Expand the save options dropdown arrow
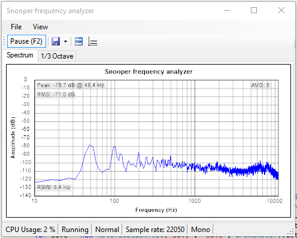The width and height of the screenshot is (297, 238). tap(65, 42)
